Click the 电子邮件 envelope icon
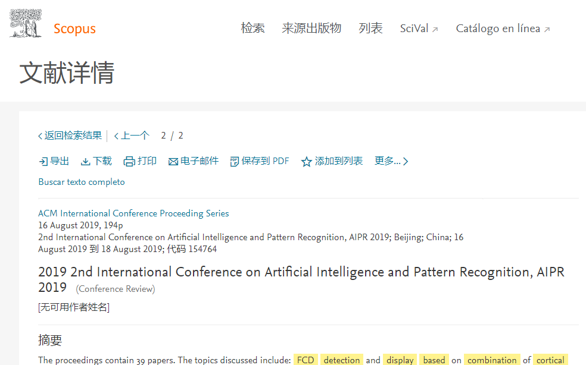 [x=173, y=162]
